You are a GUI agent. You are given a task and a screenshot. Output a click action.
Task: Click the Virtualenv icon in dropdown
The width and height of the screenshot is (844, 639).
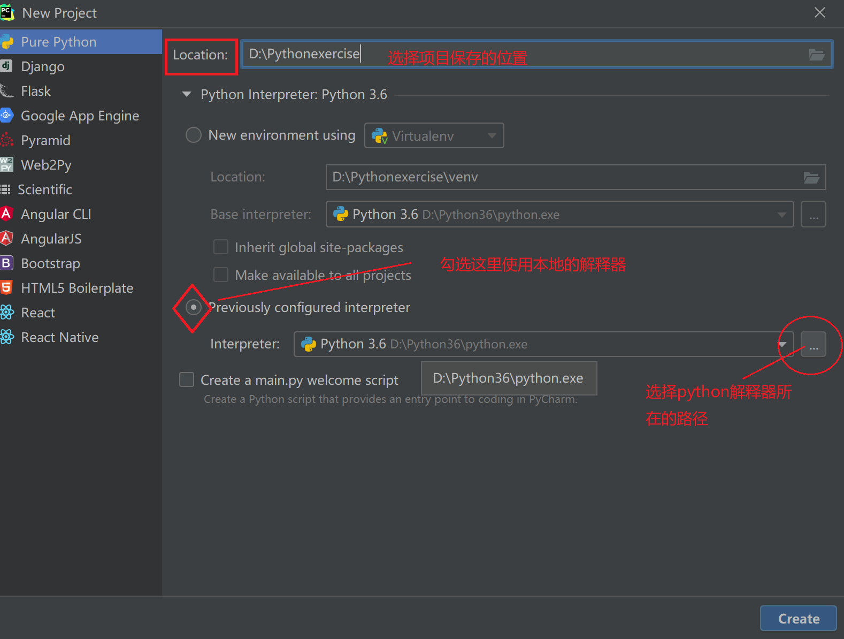(x=380, y=136)
